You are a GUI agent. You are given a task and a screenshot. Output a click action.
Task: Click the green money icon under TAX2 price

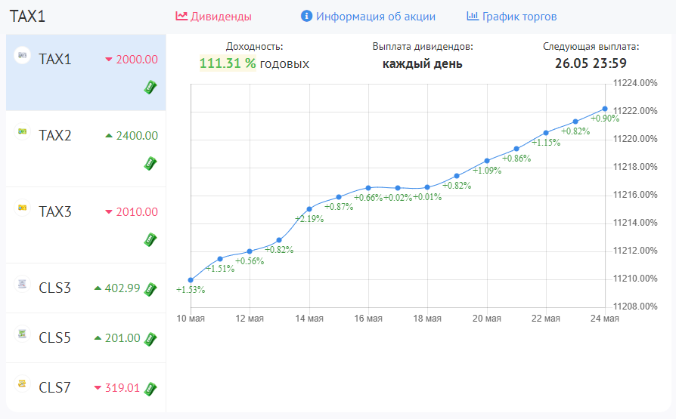point(150,163)
